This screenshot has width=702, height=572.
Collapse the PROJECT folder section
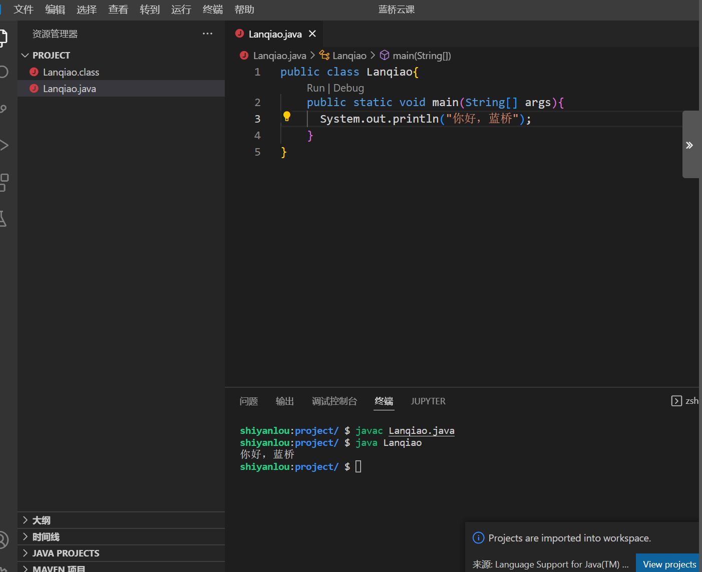click(x=25, y=55)
